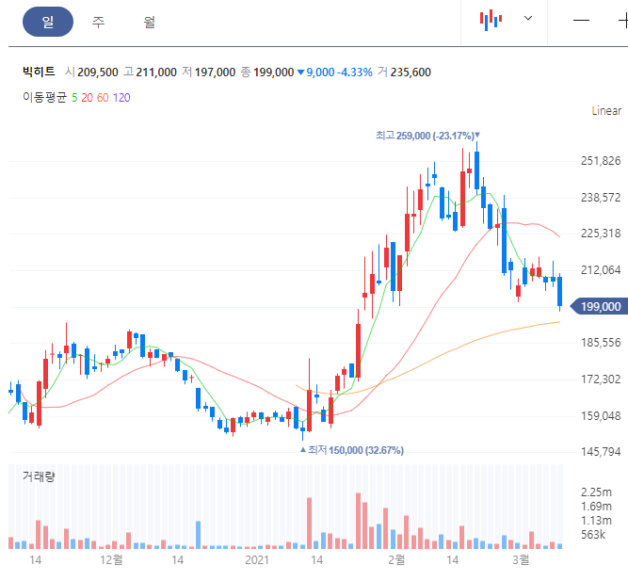This screenshot has width=628, height=581.
Task: Click the open price 209,500
Action: coord(98,73)
